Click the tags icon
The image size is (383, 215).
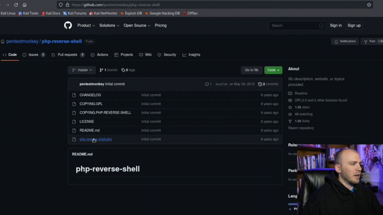[123, 70]
